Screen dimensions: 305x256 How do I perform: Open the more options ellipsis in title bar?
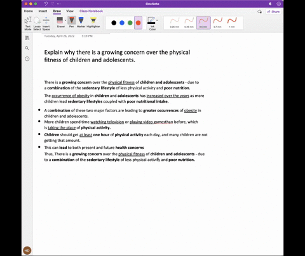tap(58, 4)
